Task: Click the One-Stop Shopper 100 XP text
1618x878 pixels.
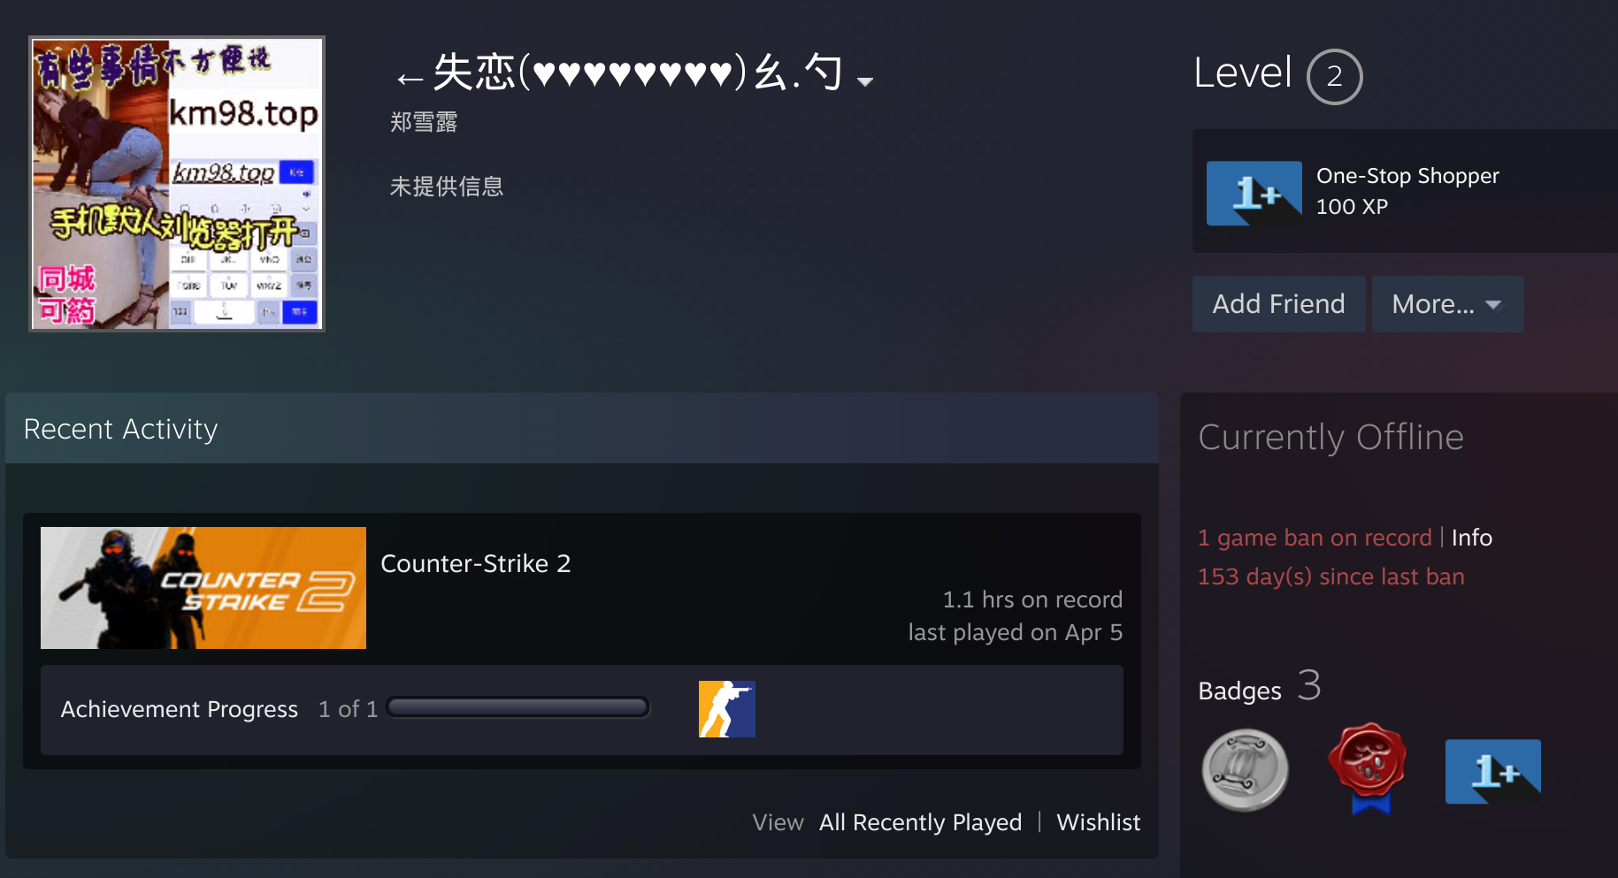Action: coord(1407,191)
